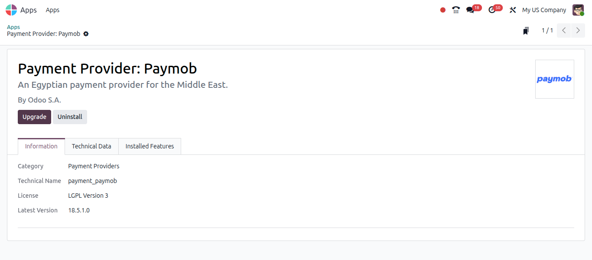This screenshot has height=260, width=592.
Task: Click the Uninstall button
Action: coord(70,117)
